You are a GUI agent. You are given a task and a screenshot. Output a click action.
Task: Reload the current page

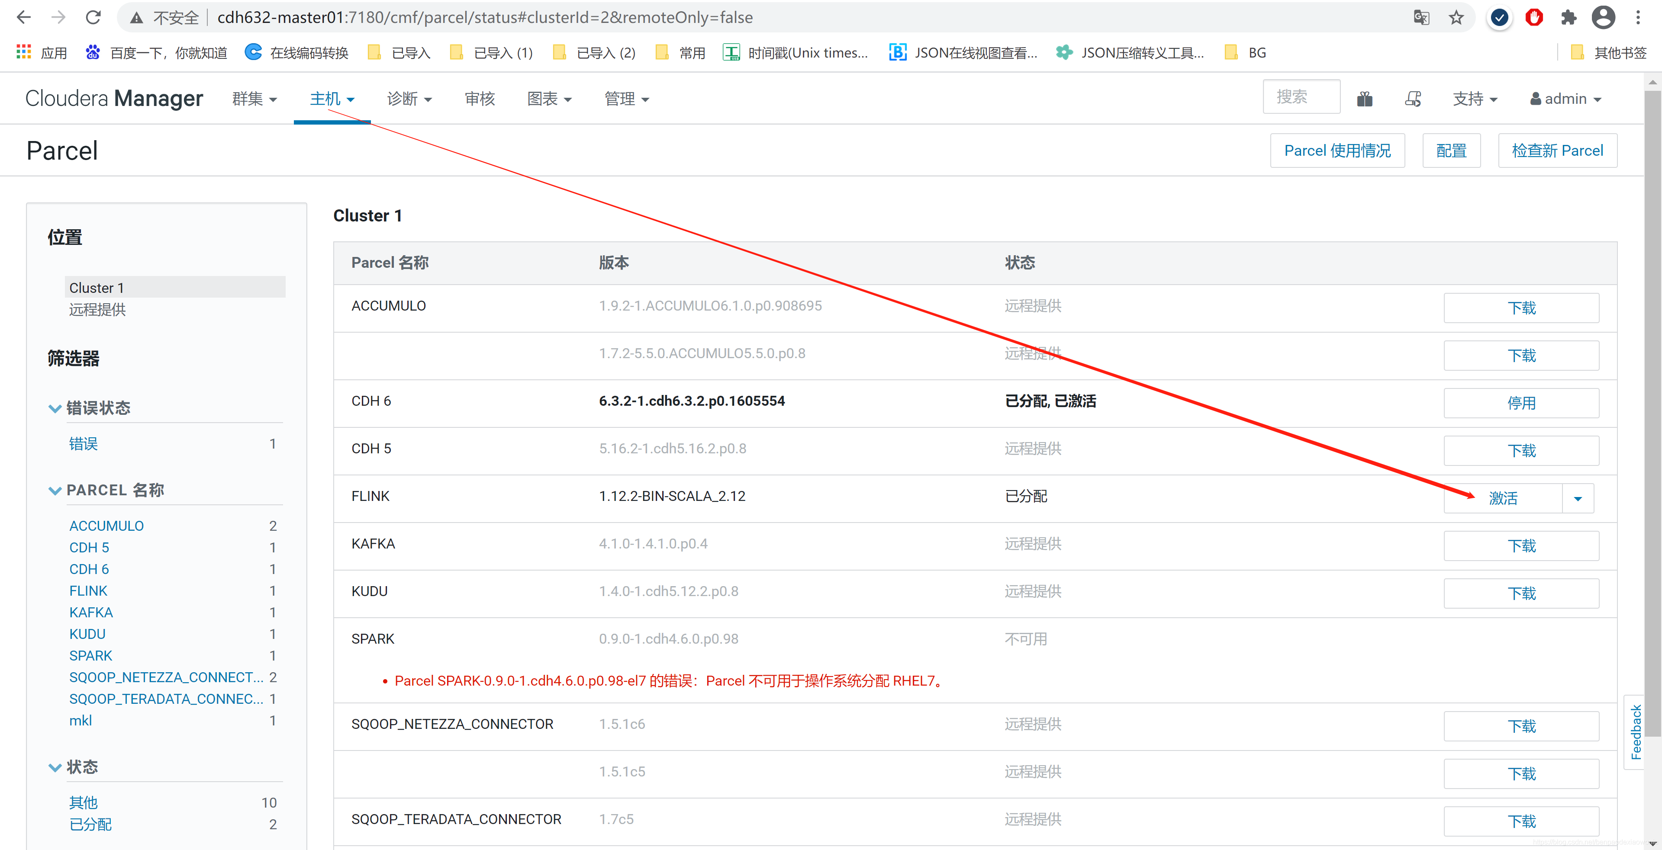click(x=93, y=17)
